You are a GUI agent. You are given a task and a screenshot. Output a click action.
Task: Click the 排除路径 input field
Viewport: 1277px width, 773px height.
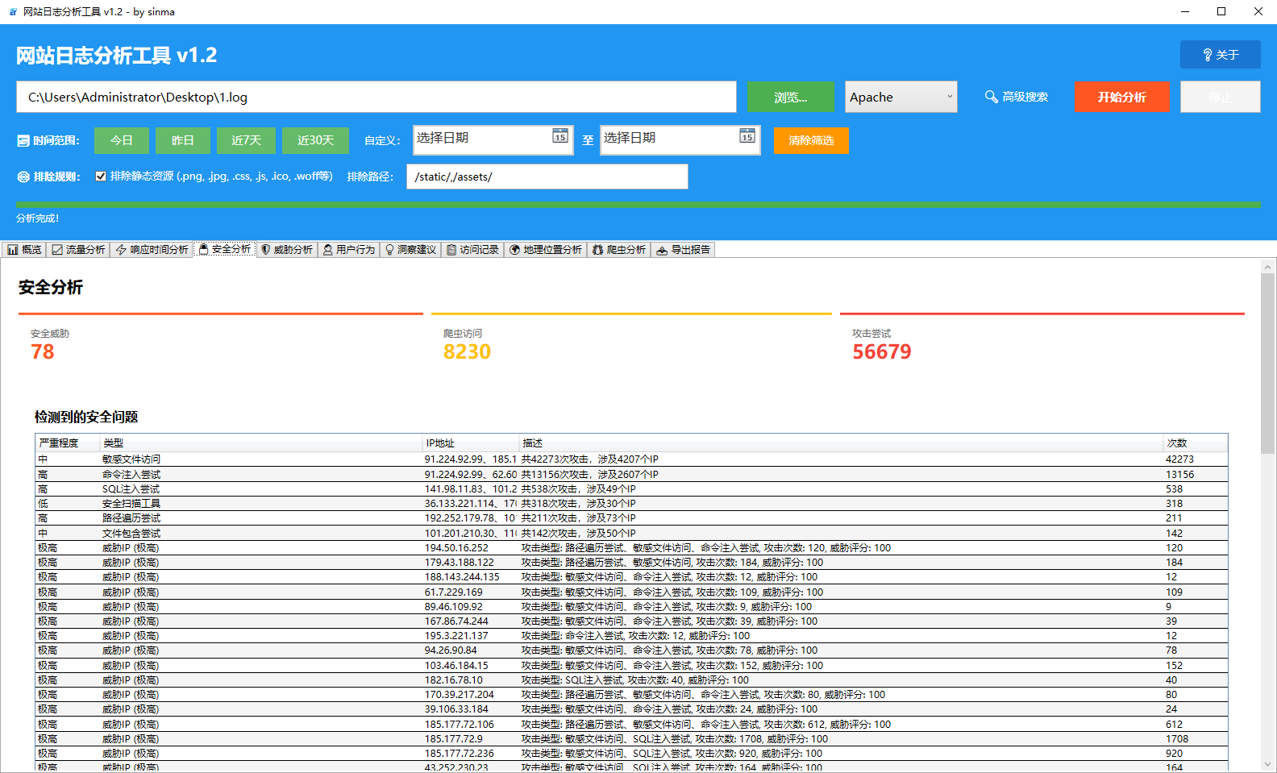tap(547, 177)
